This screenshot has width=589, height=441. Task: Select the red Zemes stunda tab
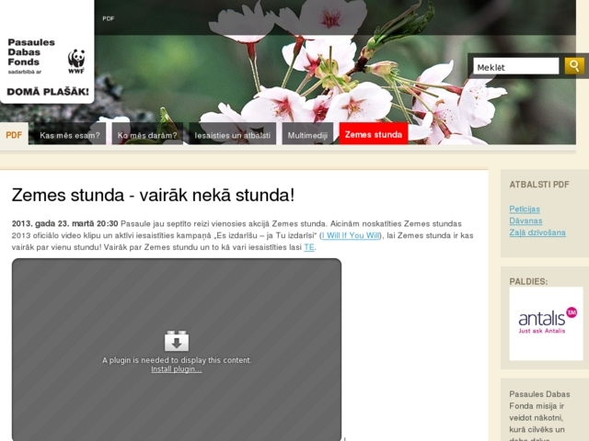(374, 134)
